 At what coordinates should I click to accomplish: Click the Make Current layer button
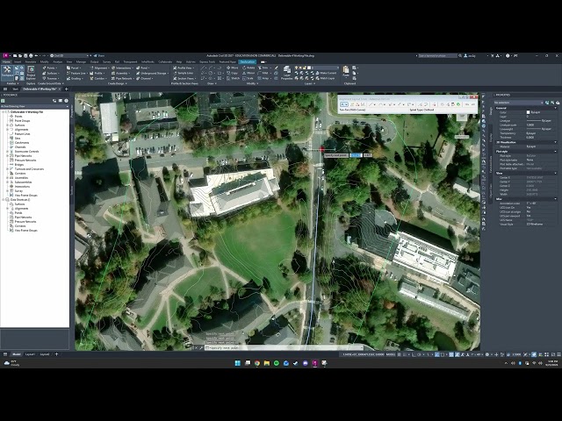click(326, 73)
